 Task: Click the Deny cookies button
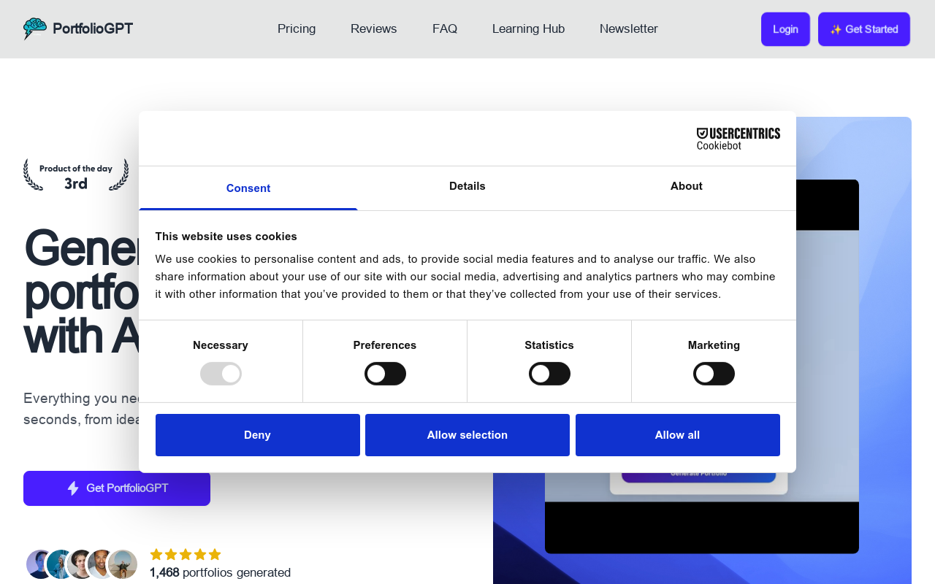point(258,435)
